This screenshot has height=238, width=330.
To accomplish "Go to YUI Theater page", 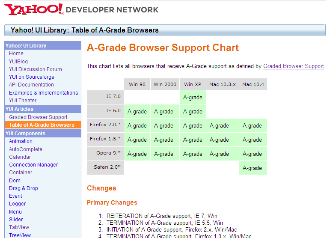I will 23,101.
